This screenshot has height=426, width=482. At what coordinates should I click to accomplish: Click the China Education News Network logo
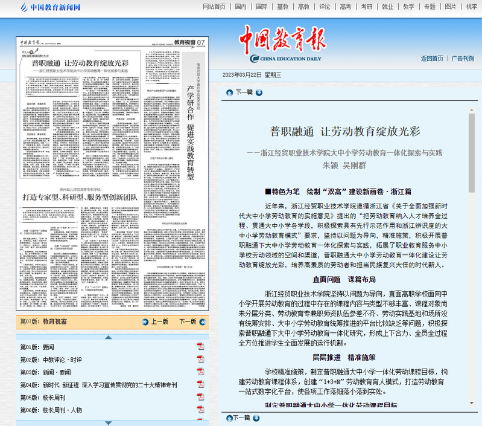[x=50, y=8]
